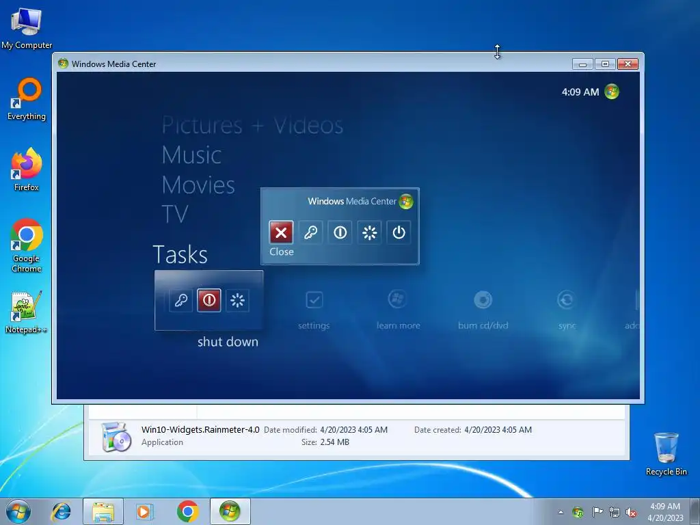Image resolution: width=700 pixels, height=525 pixels.
Task: Maximize the Windows Media Center window
Action: 605,64
